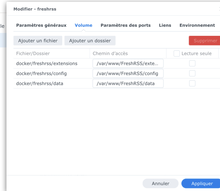The width and height of the screenshot is (220, 191).
Task: Edit the /var/www/FreshRSS/data path field
Action: (x=128, y=83)
